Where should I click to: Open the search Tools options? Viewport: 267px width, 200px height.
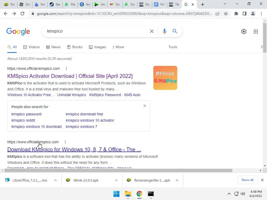(173, 47)
